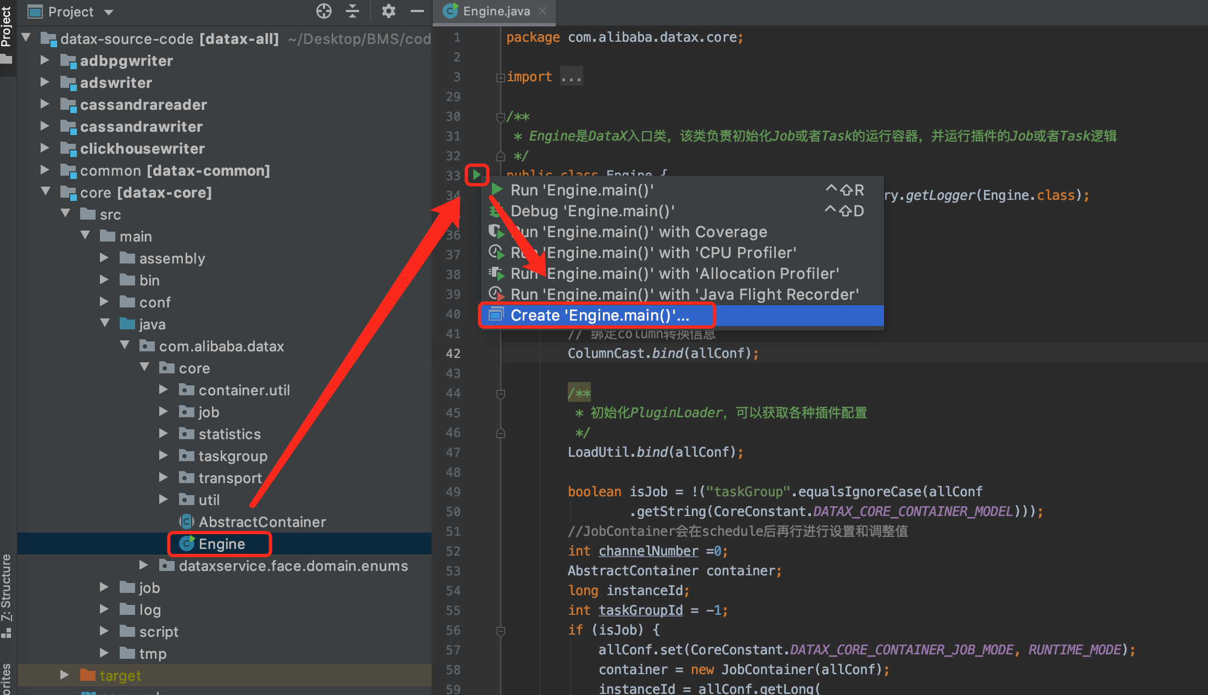Viewport: 1208px width, 695px height.
Task: Close the Engine.java tab
Action: (543, 11)
